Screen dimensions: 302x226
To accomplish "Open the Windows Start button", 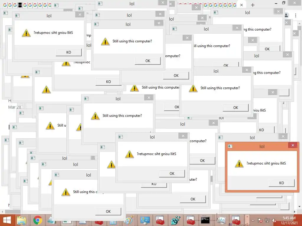I will coord(7,220).
